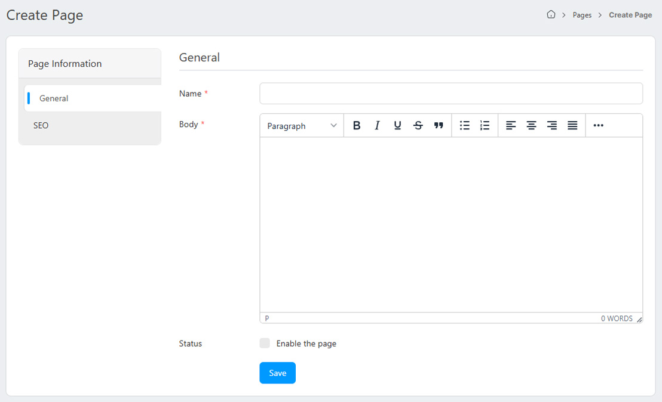This screenshot has height=402, width=662.
Task: Click the Save button
Action: [x=277, y=373]
